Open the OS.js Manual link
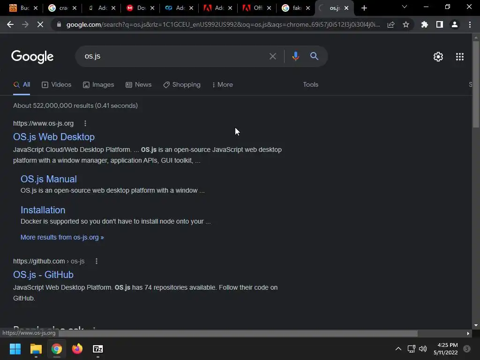Screen dimensions: 480x360 49,179
